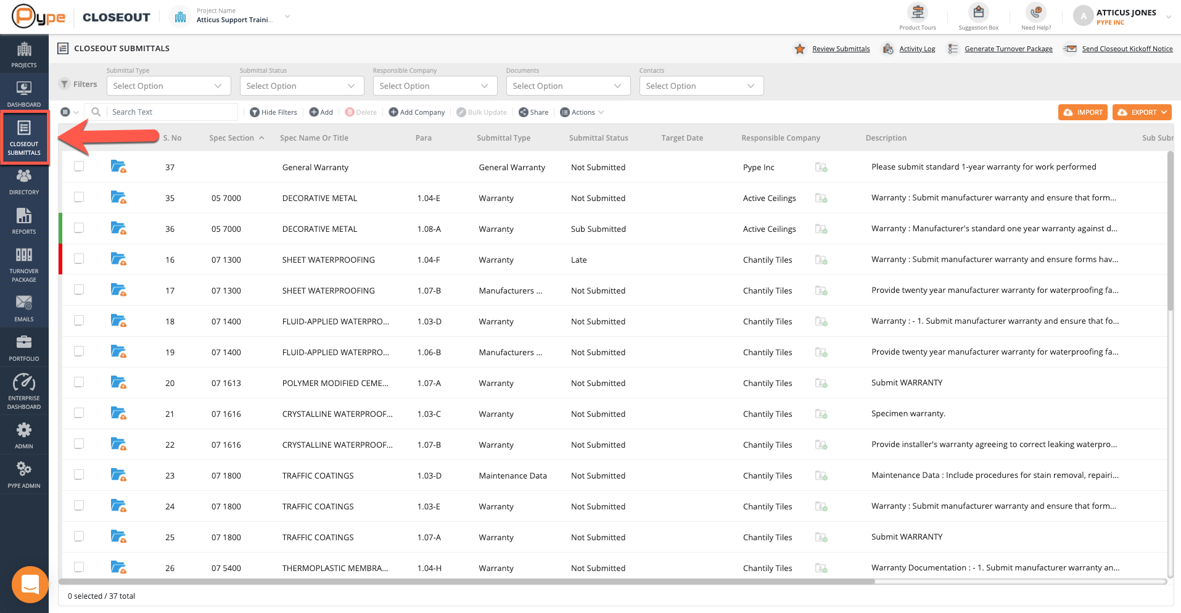Open the Submittal Type filter dropdown
This screenshot has height=613, width=1181.
pyautogui.click(x=168, y=86)
